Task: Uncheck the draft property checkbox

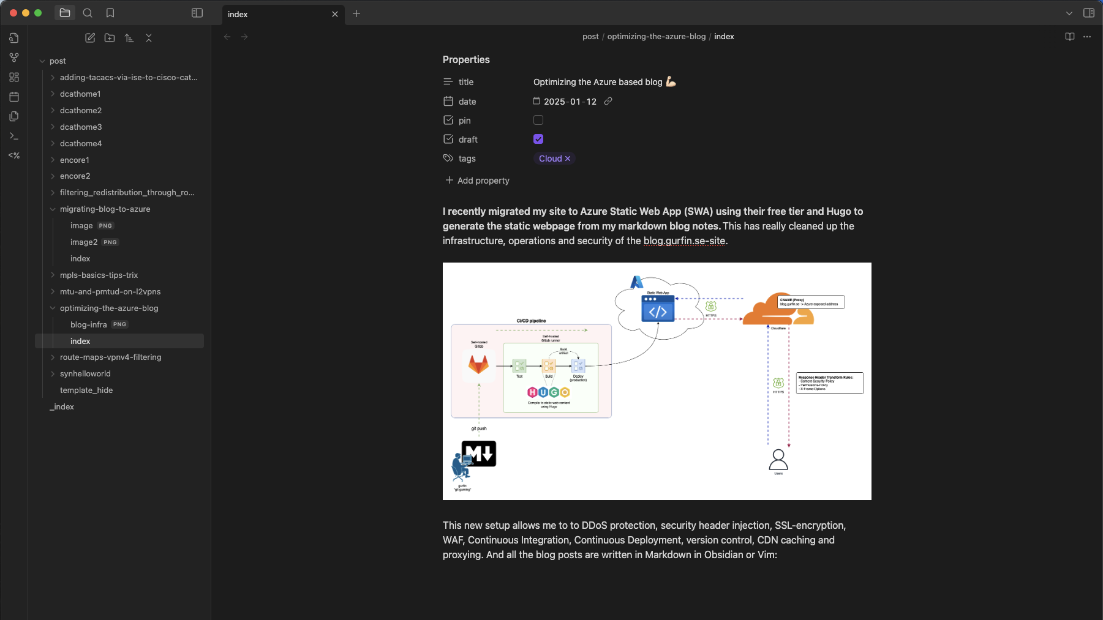Action: click(x=538, y=139)
